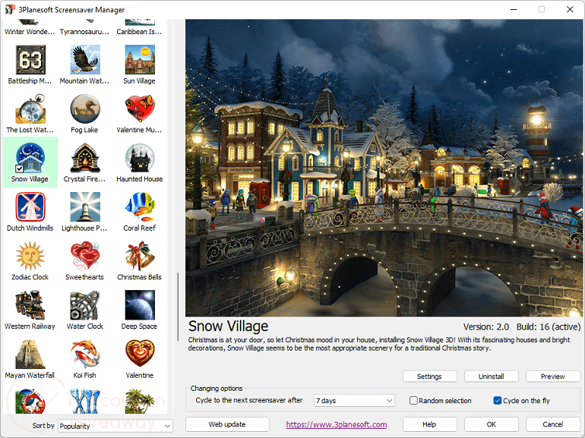Click the Snow Village title heading
The width and height of the screenshot is (585, 438).
pos(228,326)
